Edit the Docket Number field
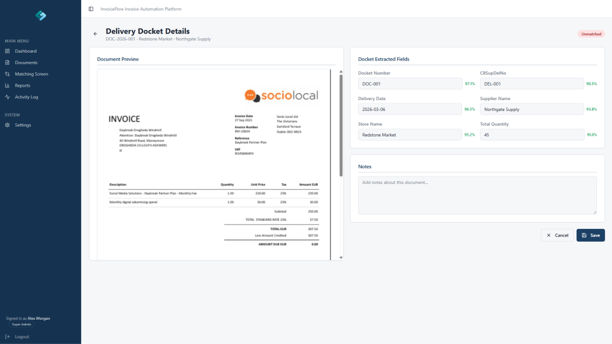 point(410,84)
